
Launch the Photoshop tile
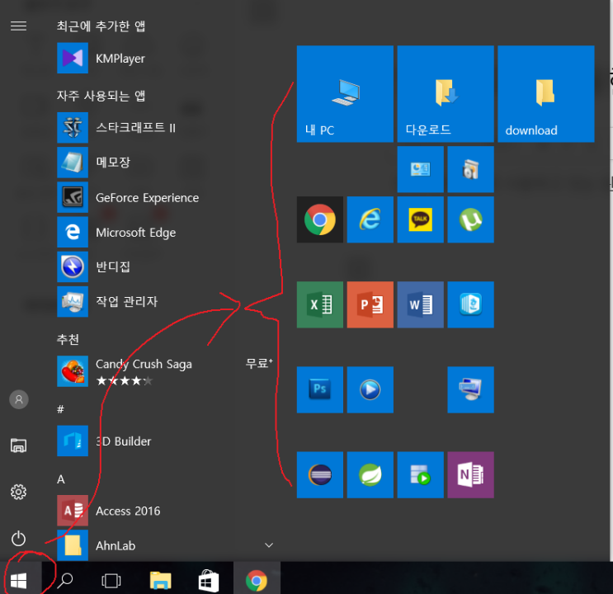click(x=320, y=389)
